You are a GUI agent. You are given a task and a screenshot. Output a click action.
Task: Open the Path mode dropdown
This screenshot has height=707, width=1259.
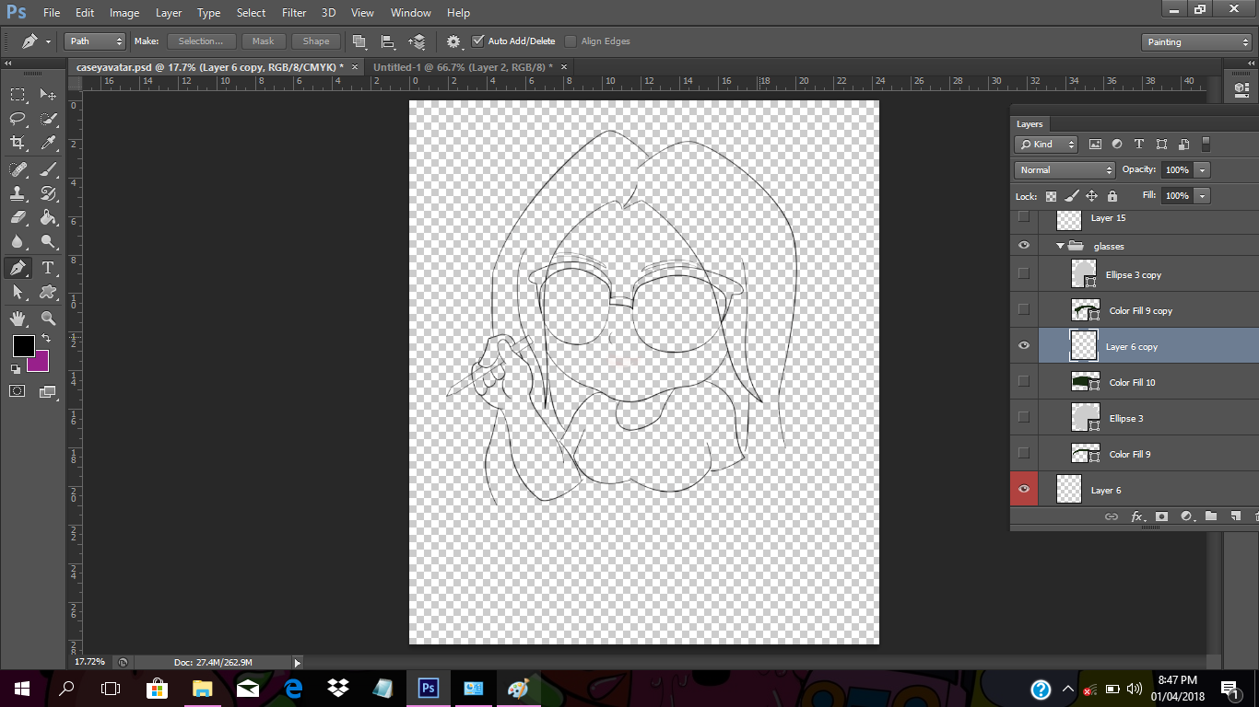(95, 41)
